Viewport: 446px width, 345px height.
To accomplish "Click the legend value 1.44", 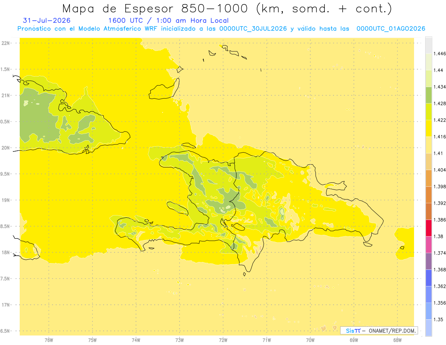I will (x=439, y=70).
